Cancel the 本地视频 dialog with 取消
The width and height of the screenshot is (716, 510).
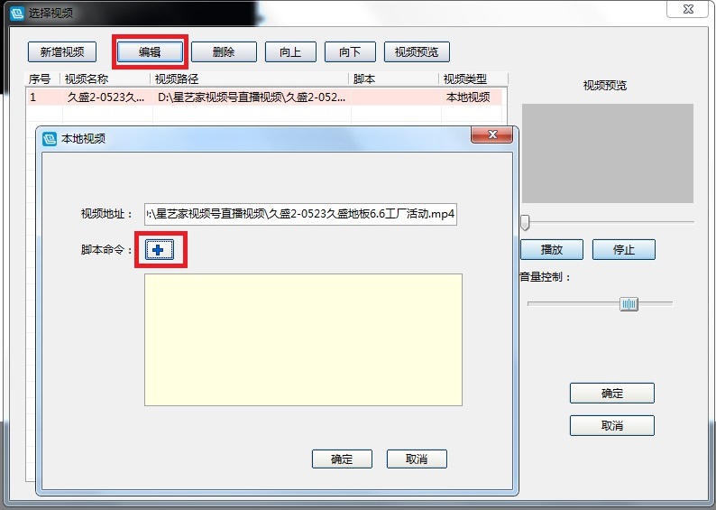click(x=417, y=459)
